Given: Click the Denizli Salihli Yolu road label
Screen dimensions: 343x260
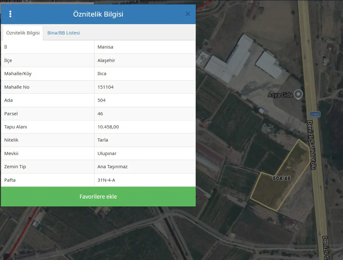Looking at the screenshot, I should coord(311,145).
